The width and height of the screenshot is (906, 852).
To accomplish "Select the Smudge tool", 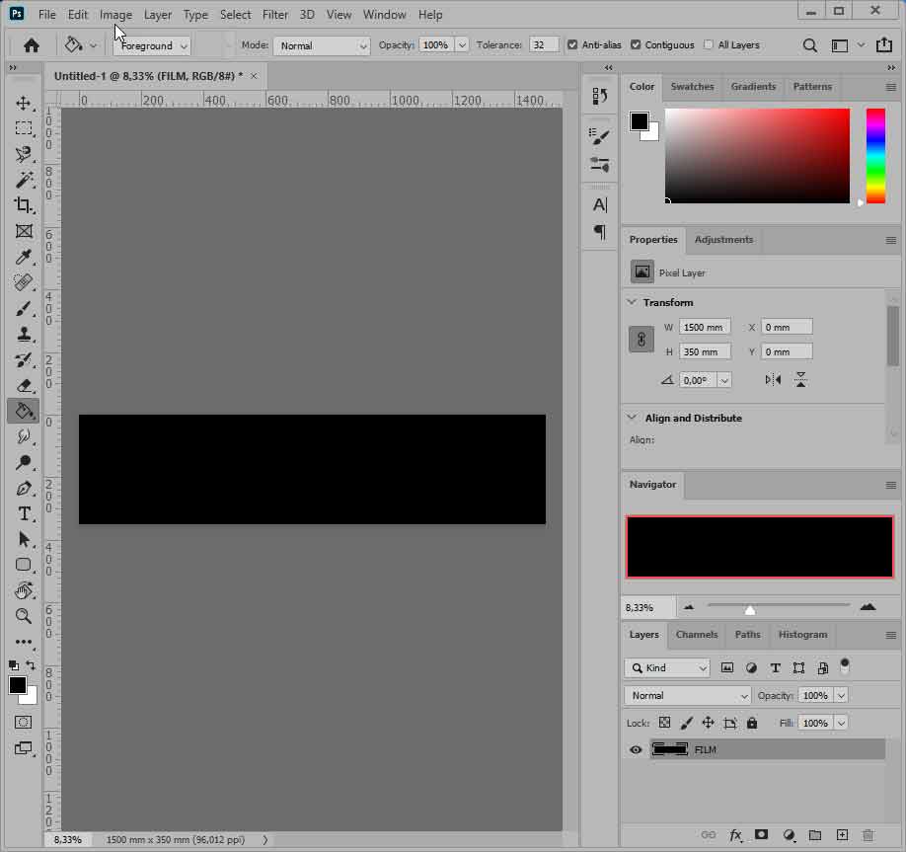I will point(23,436).
